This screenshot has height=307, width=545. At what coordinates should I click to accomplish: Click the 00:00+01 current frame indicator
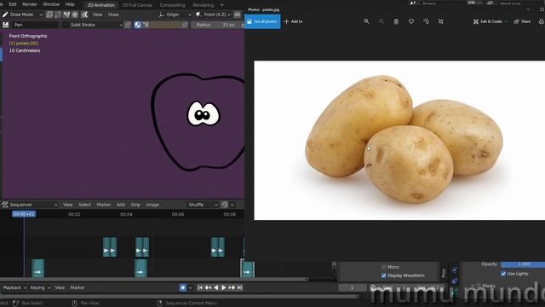tap(24, 214)
